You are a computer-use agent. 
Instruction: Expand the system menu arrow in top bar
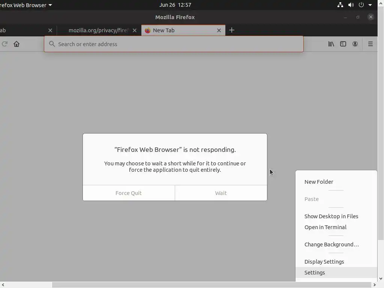click(x=370, y=5)
